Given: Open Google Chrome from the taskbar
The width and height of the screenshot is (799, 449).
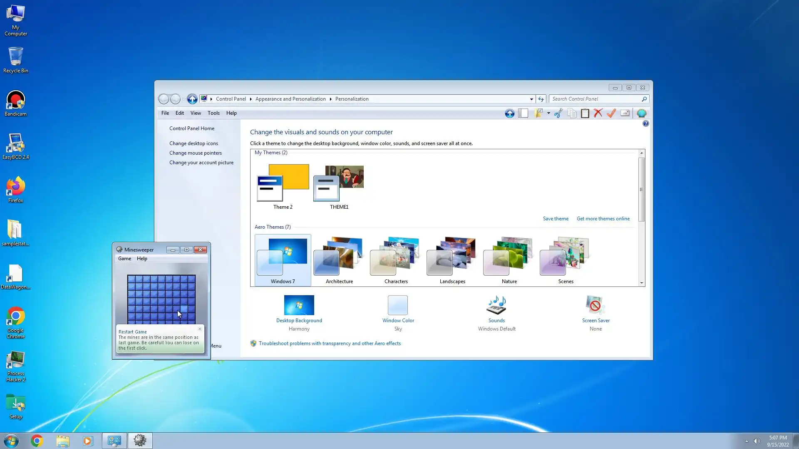Looking at the screenshot, I should pos(37,441).
